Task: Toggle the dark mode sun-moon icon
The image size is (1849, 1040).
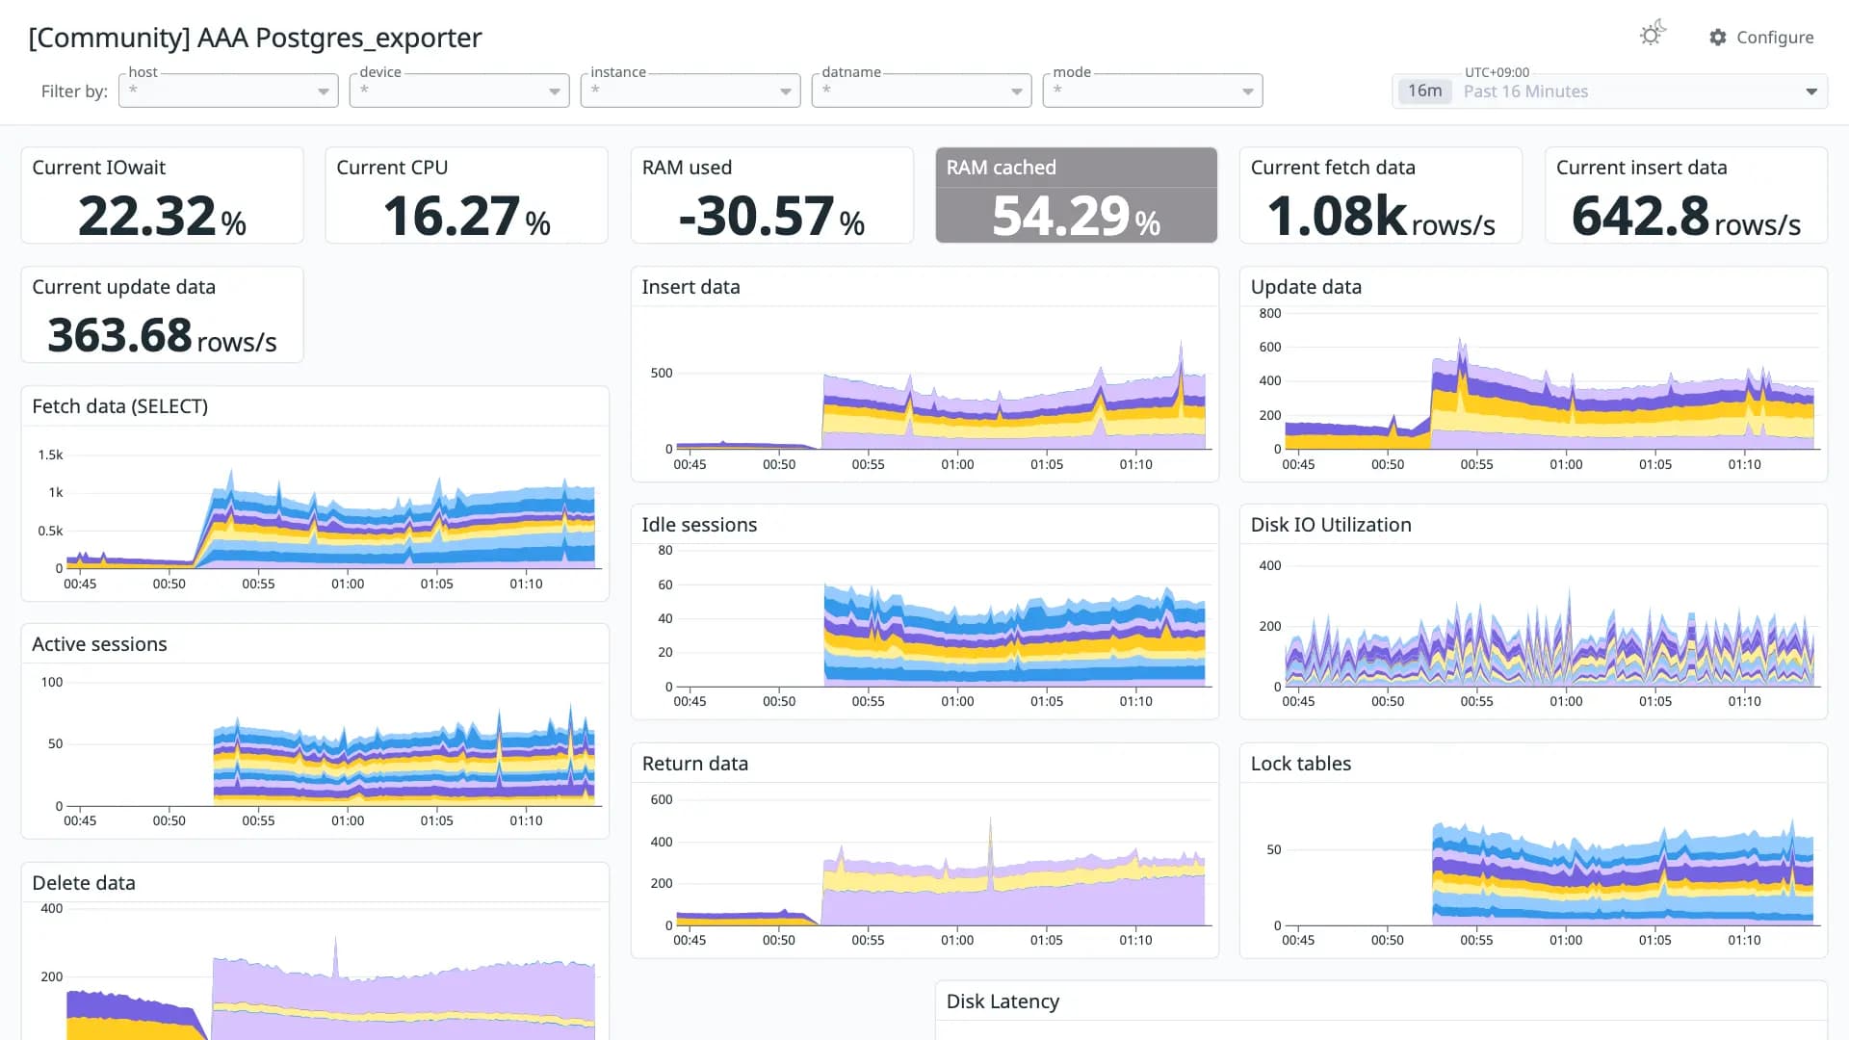Action: 1653,35
